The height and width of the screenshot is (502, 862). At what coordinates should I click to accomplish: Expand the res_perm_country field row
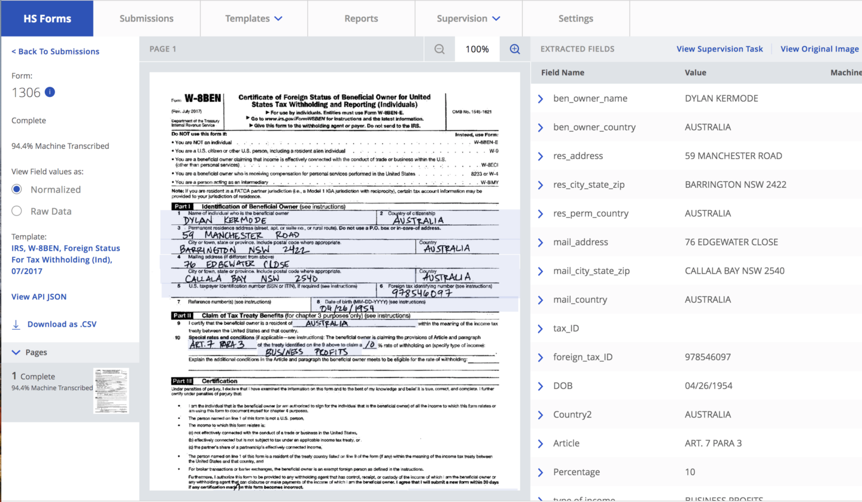[x=541, y=214]
